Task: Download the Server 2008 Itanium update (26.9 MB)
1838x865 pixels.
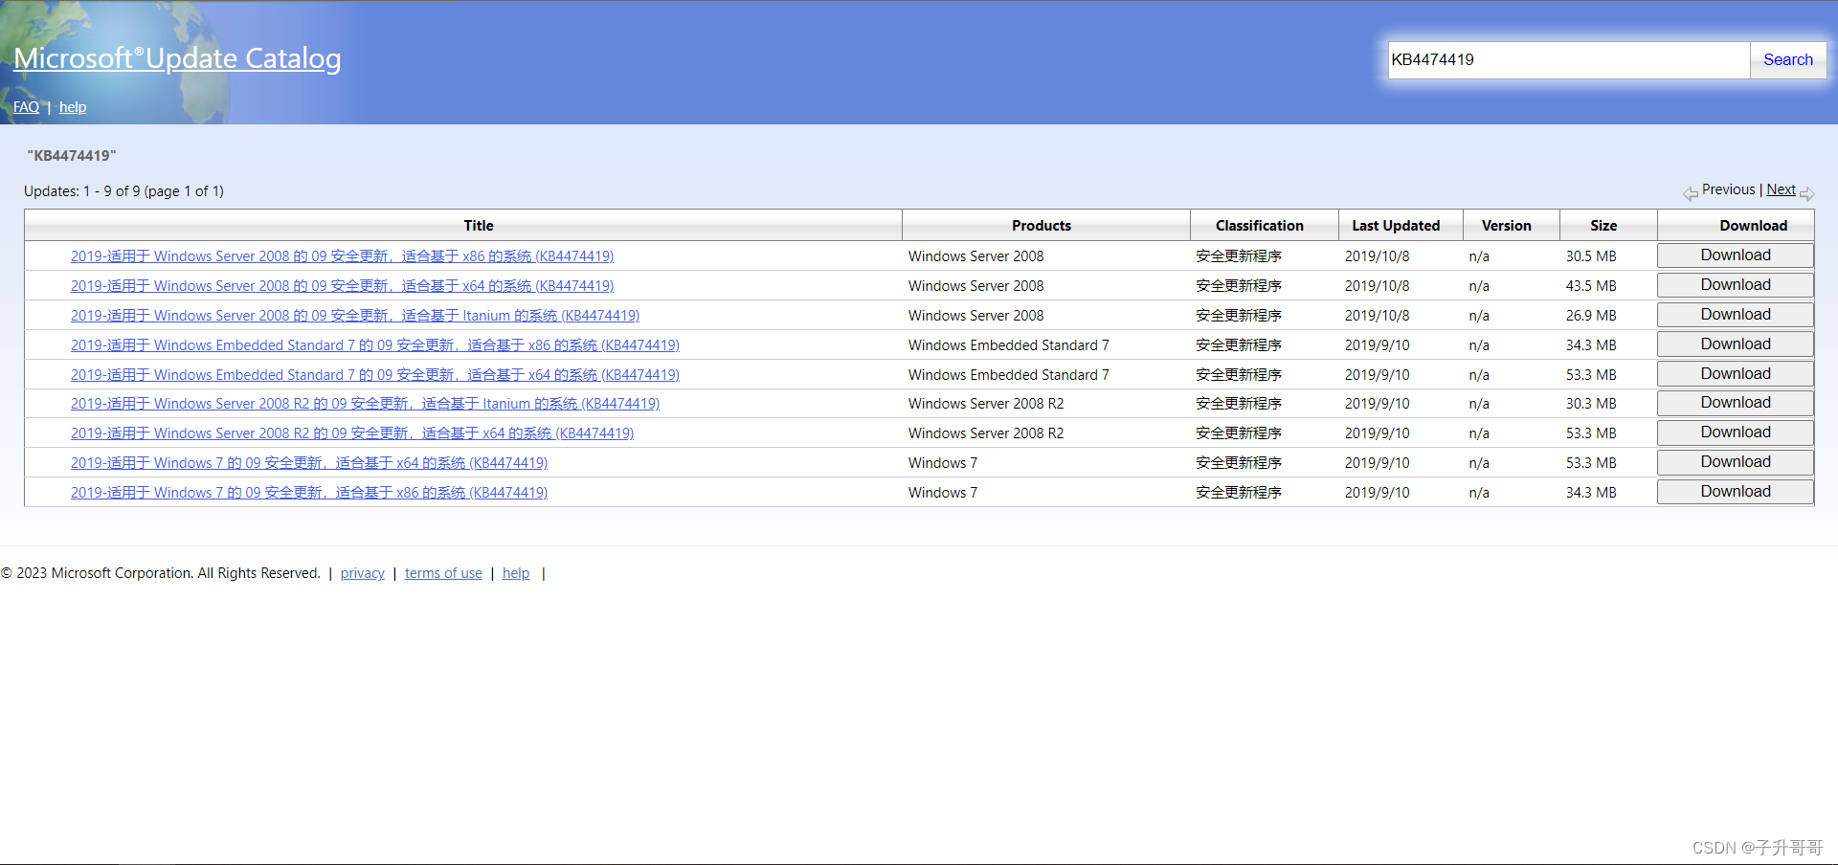Action: pos(1736,315)
